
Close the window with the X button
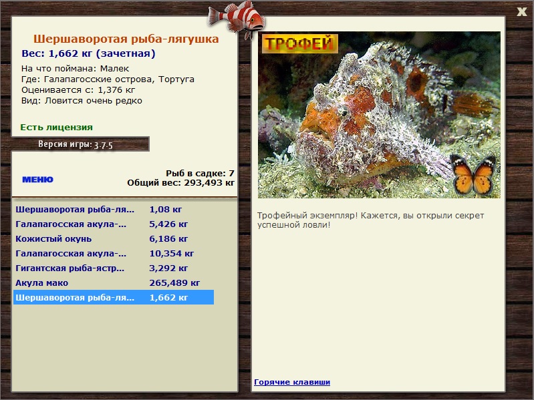pos(521,11)
